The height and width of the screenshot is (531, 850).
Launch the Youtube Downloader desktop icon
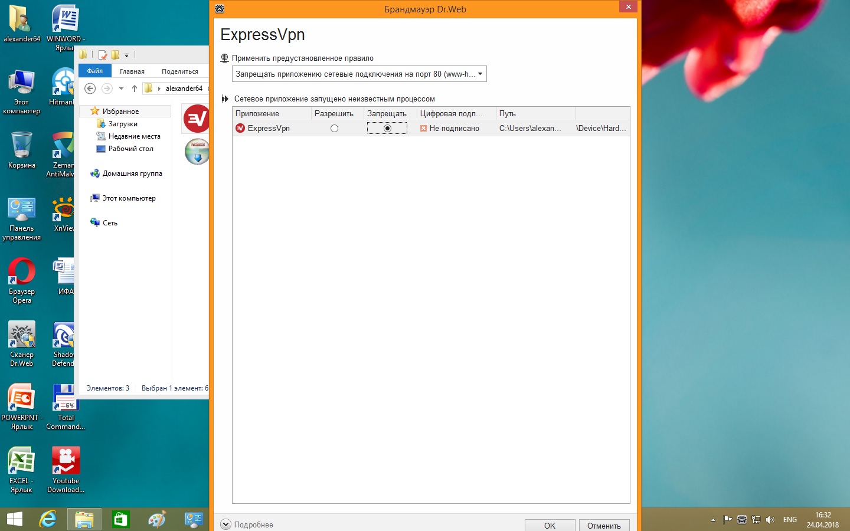click(66, 470)
